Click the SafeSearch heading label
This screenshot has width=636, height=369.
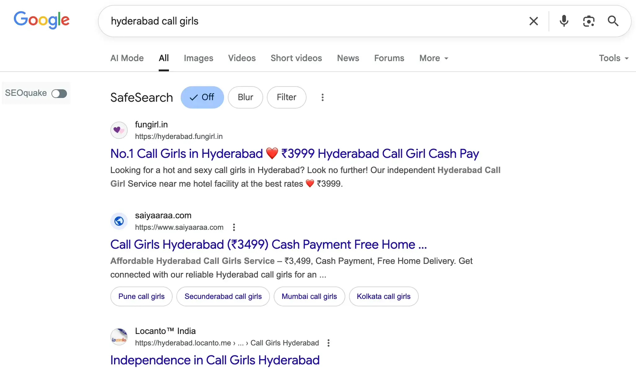tap(142, 98)
